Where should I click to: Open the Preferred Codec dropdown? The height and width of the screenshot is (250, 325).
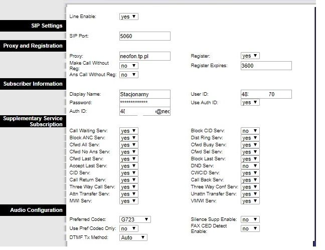(135, 219)
